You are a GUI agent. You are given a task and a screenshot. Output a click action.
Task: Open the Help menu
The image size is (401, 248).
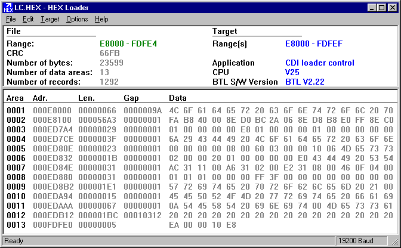[x=101, y=19]
